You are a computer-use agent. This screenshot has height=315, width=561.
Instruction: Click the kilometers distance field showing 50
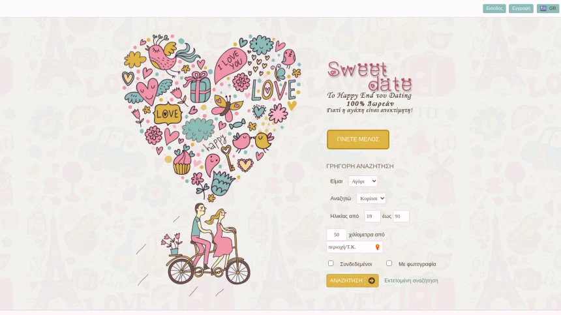tap(337, 235)
